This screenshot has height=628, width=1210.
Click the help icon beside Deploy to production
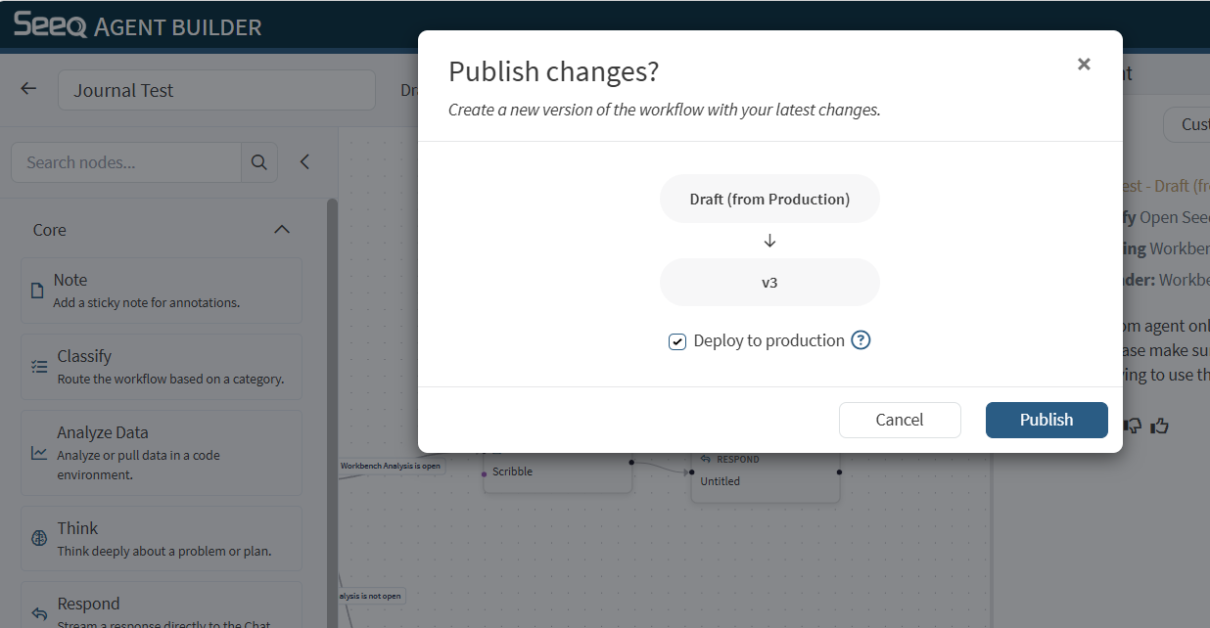861,340
